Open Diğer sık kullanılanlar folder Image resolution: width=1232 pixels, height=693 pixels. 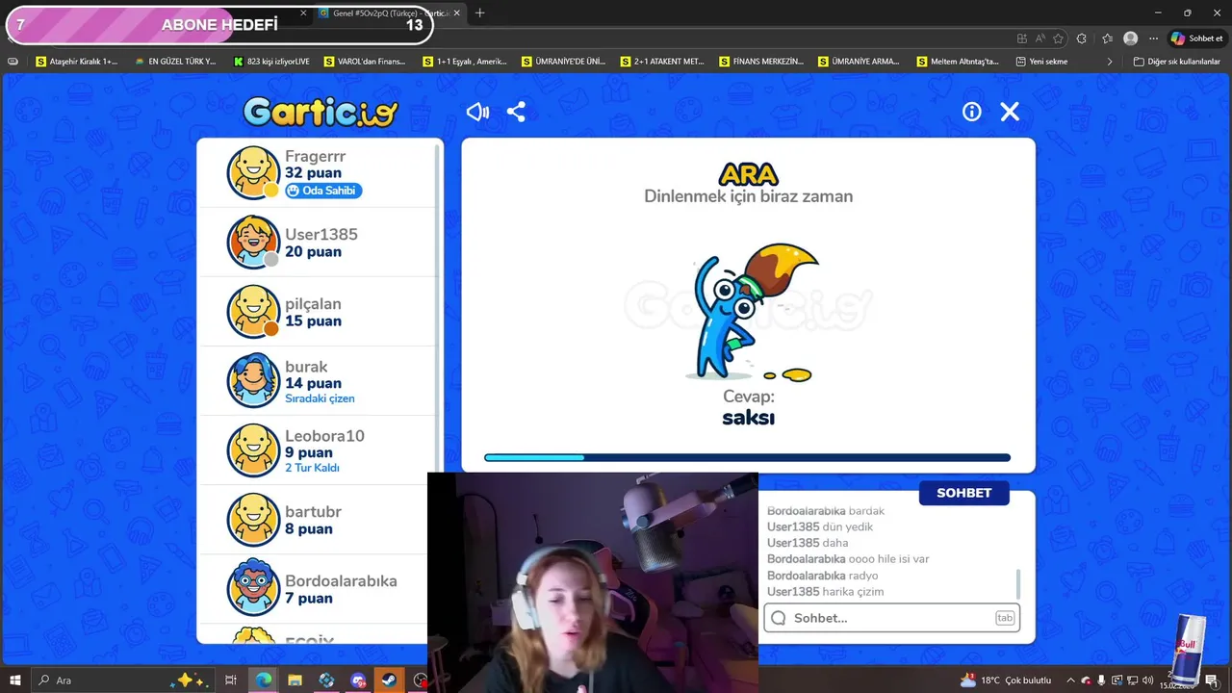point(1176,61)
